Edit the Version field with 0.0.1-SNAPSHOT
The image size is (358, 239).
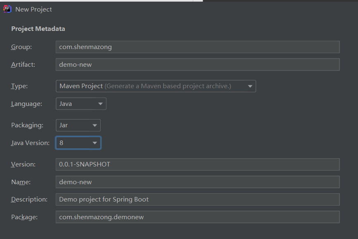coord(198,164)
